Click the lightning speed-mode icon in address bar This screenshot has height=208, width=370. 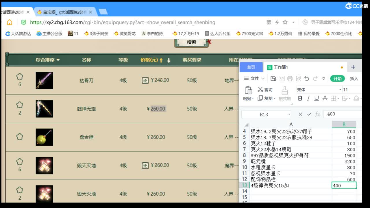click(x=277, y=22)
